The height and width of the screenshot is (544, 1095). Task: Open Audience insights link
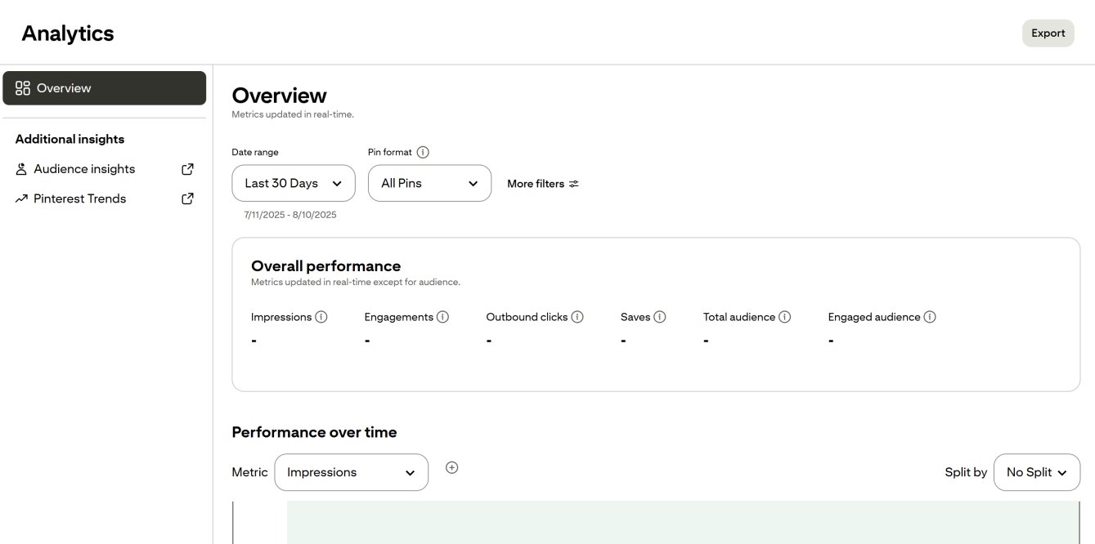tap(84, 169)
